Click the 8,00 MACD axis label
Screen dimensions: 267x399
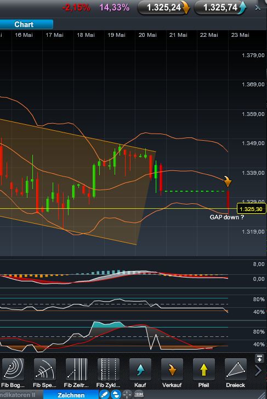(x=259, y=264)
